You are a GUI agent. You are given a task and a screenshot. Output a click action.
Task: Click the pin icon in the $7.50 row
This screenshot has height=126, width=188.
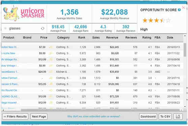[51, 47]
